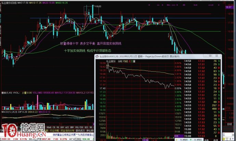Open the 行业攻略 tab
Screen dimensions: 236x141
coord(54,131)
